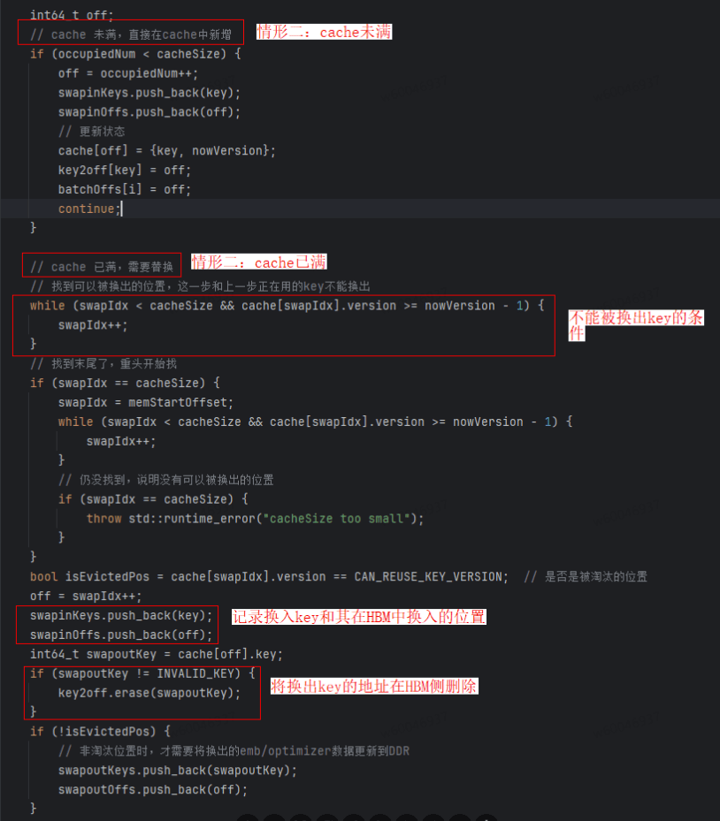Click the 'bool isEvictedPos' declaration

pos(269,577)
